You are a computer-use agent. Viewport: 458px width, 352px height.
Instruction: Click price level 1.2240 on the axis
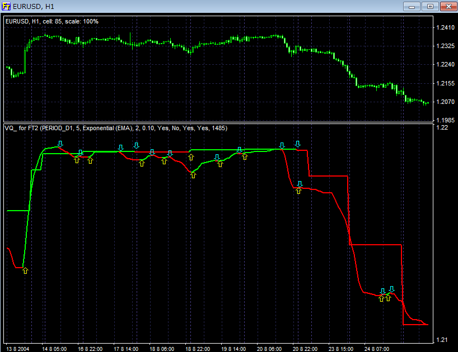(x=446, y=64)
